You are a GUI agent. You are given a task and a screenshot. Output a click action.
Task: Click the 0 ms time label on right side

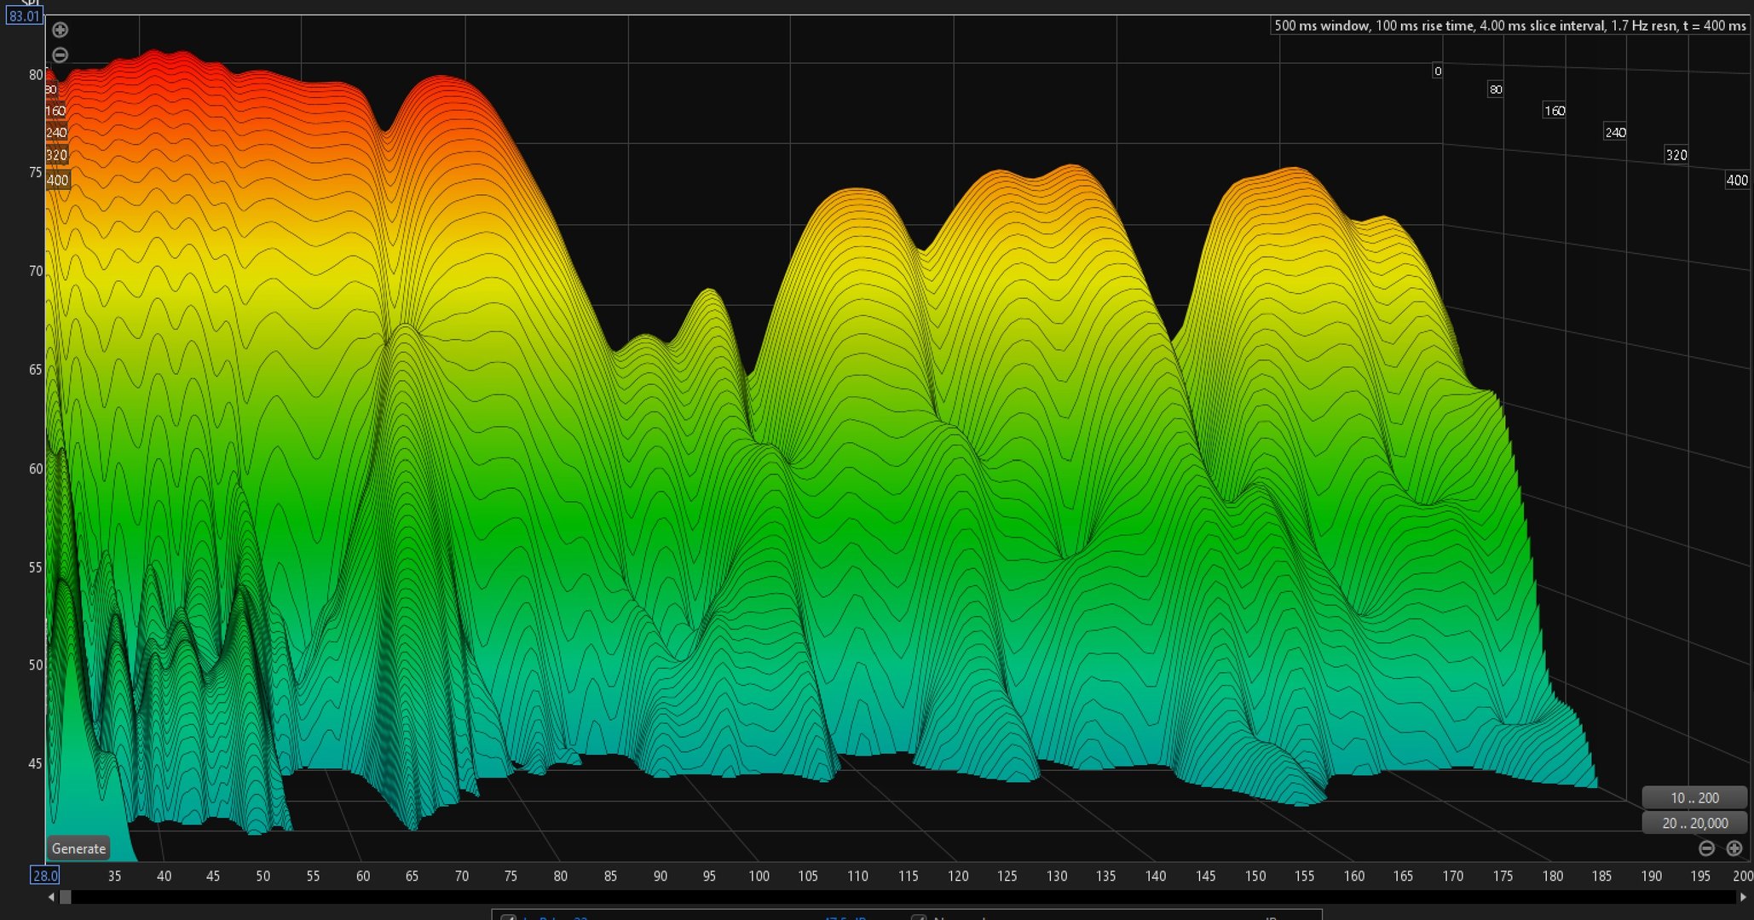1437,72
